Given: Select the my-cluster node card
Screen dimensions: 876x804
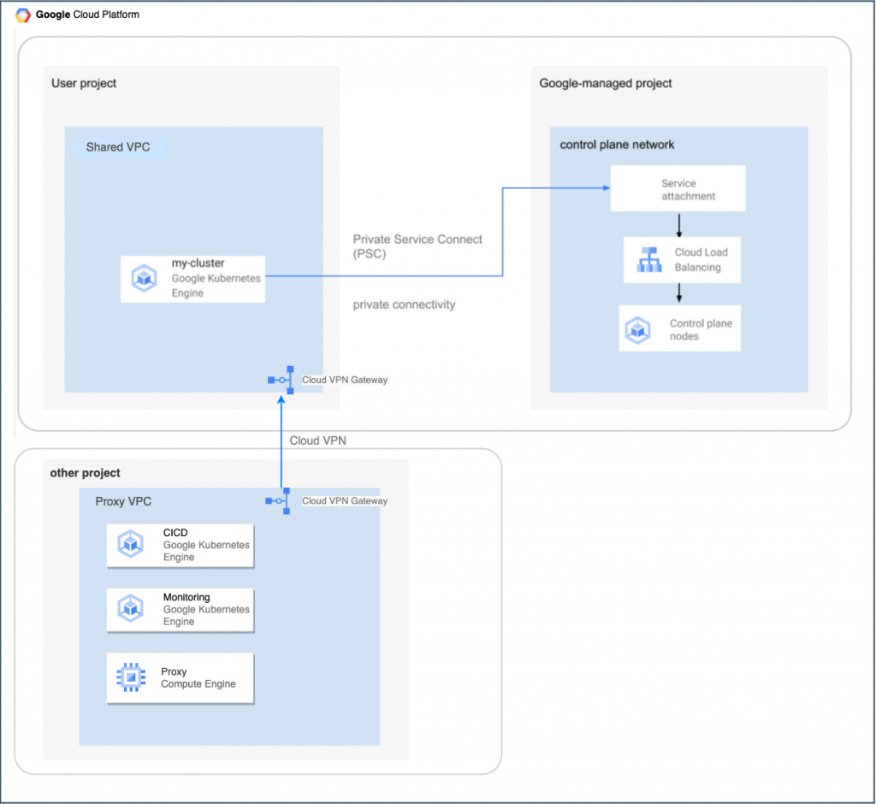Looking at the screenshot, I should (192, 279).
